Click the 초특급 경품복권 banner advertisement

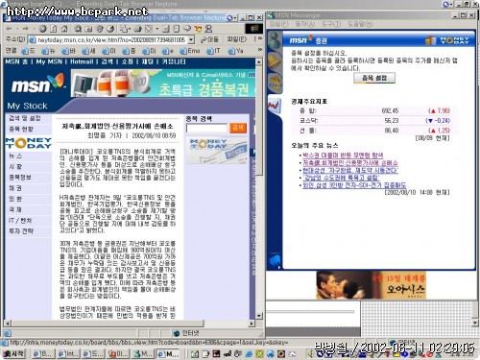(163, 84)
